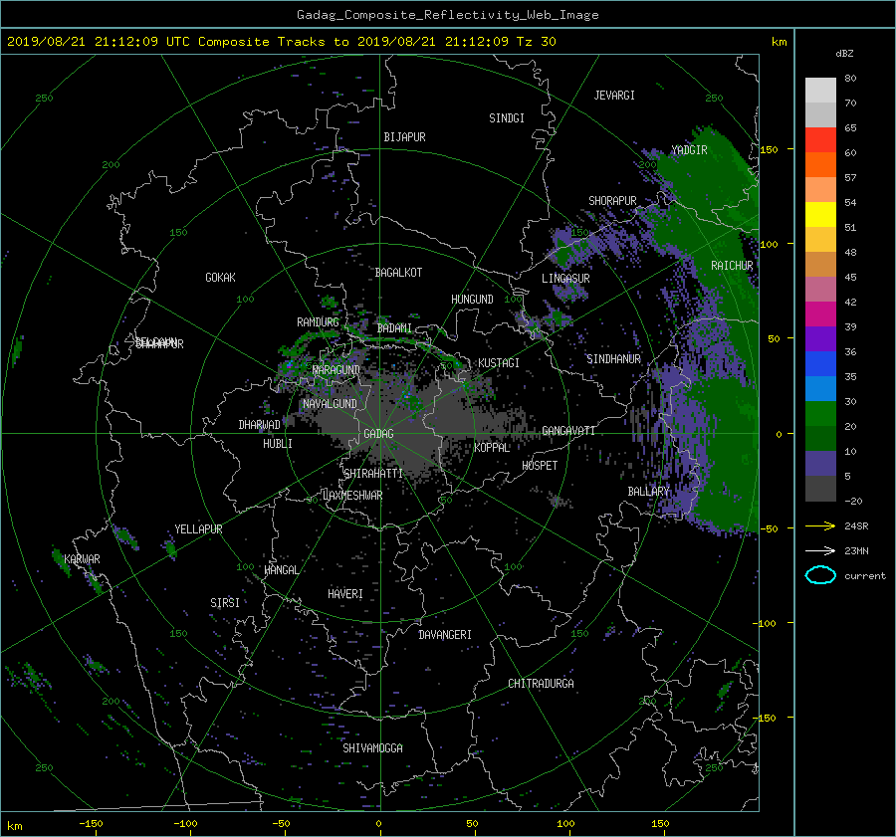Click the KOPPAL city label

coord(492,447)
